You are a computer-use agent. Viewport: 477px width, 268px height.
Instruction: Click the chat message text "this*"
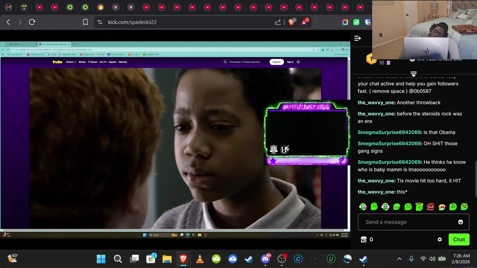coord(402,192)
